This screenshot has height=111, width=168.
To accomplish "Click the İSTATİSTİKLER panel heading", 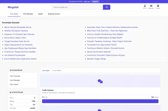I will point(16,92).
